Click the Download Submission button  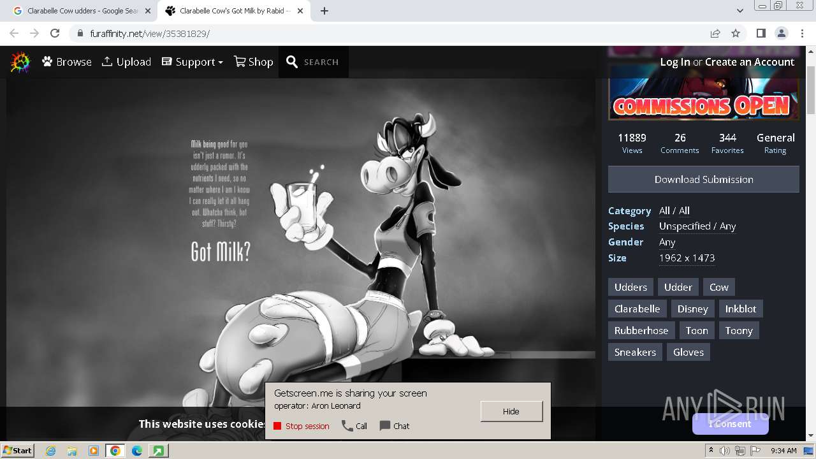click(704, 179)
